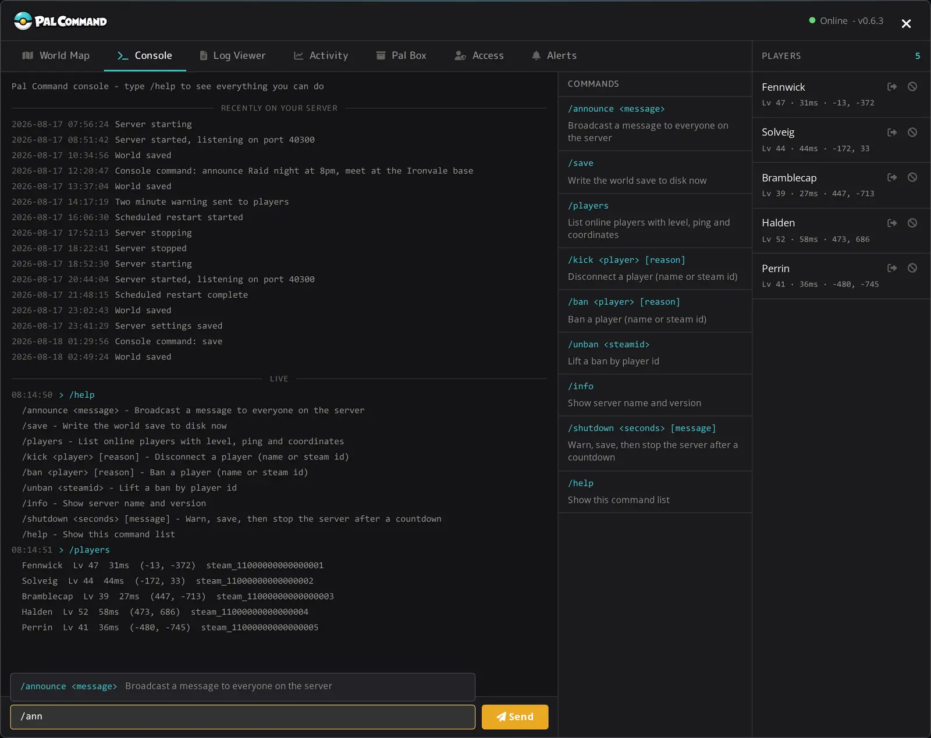Click the player count 5
The width and height of the screenshot is (931, 738).
[x=918, y=56]
